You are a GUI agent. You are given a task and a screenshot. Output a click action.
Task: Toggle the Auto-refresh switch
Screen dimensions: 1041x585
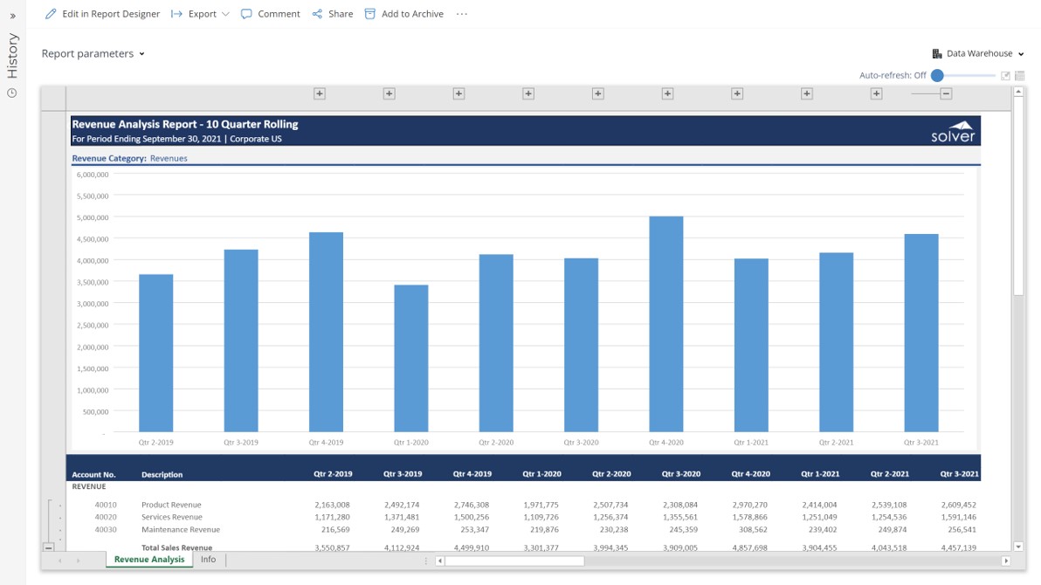coord(938,76)
